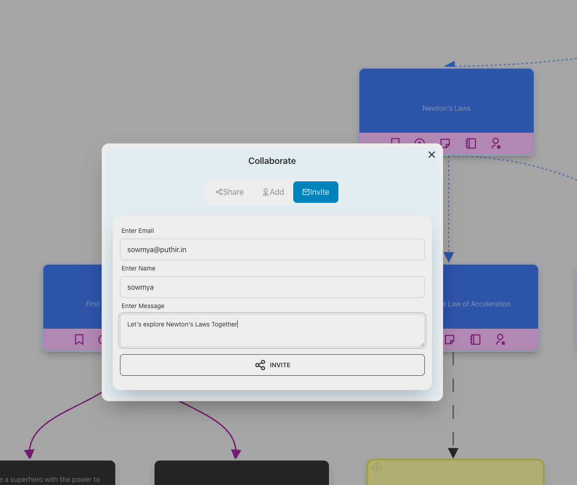
Task: Click the sticky note icon on Newton's Laws node
Action: 445,143
